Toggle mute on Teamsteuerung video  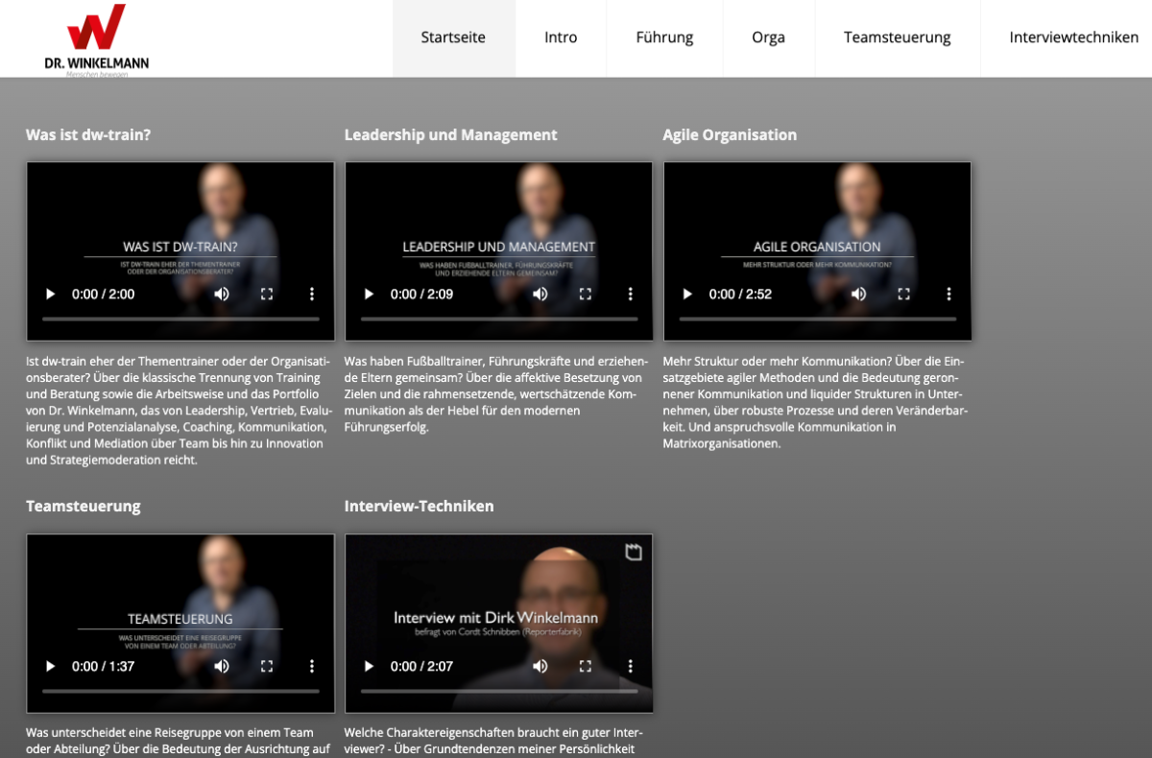[222, 666]
